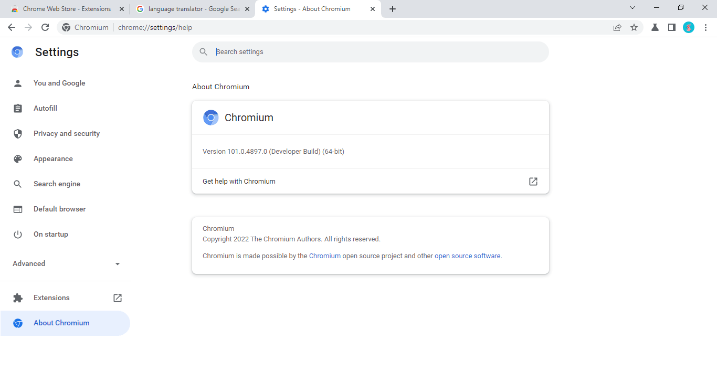Screen dimensions: 717x382
Task: Bookmark this page with the star icon
Action: pyautogui.click(x=634, y=28)
